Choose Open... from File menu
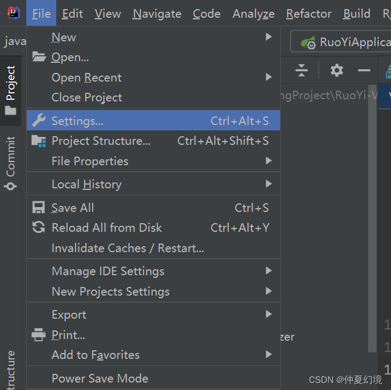Screen dimensions: 391x390 [x=153, y=57]
